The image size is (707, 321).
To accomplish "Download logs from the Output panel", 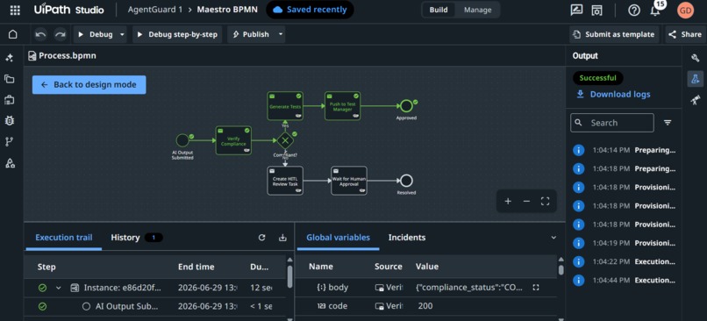I will coord(613,94).
